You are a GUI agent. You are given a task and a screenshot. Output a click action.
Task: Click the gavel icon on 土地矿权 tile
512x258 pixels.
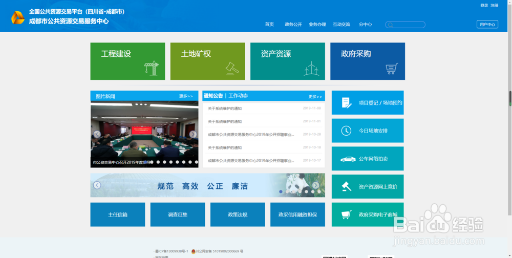[x=232, y=69]
